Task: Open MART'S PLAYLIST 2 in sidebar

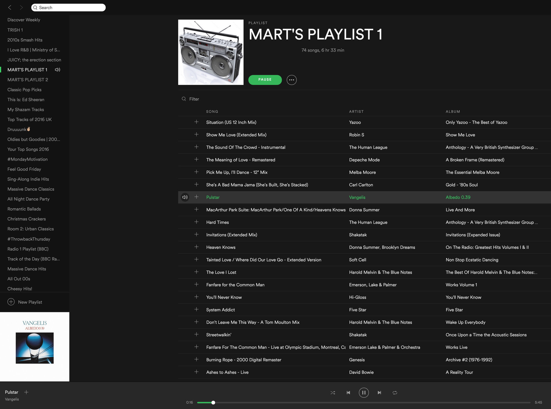Action: coord(28,80)
